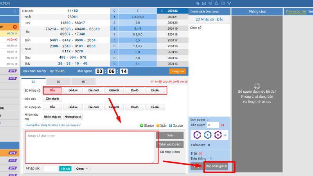Open the Chọn dropdown near Lật bài
This screenshot has width=313, height=176.
tap(82, 169)
